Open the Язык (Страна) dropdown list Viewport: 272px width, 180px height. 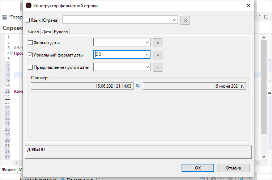tap(174, 20)
